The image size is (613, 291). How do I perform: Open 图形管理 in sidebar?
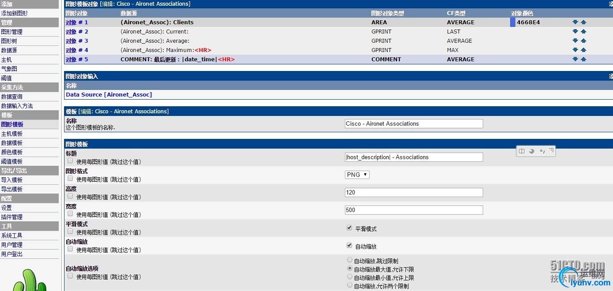coord(11,32)
